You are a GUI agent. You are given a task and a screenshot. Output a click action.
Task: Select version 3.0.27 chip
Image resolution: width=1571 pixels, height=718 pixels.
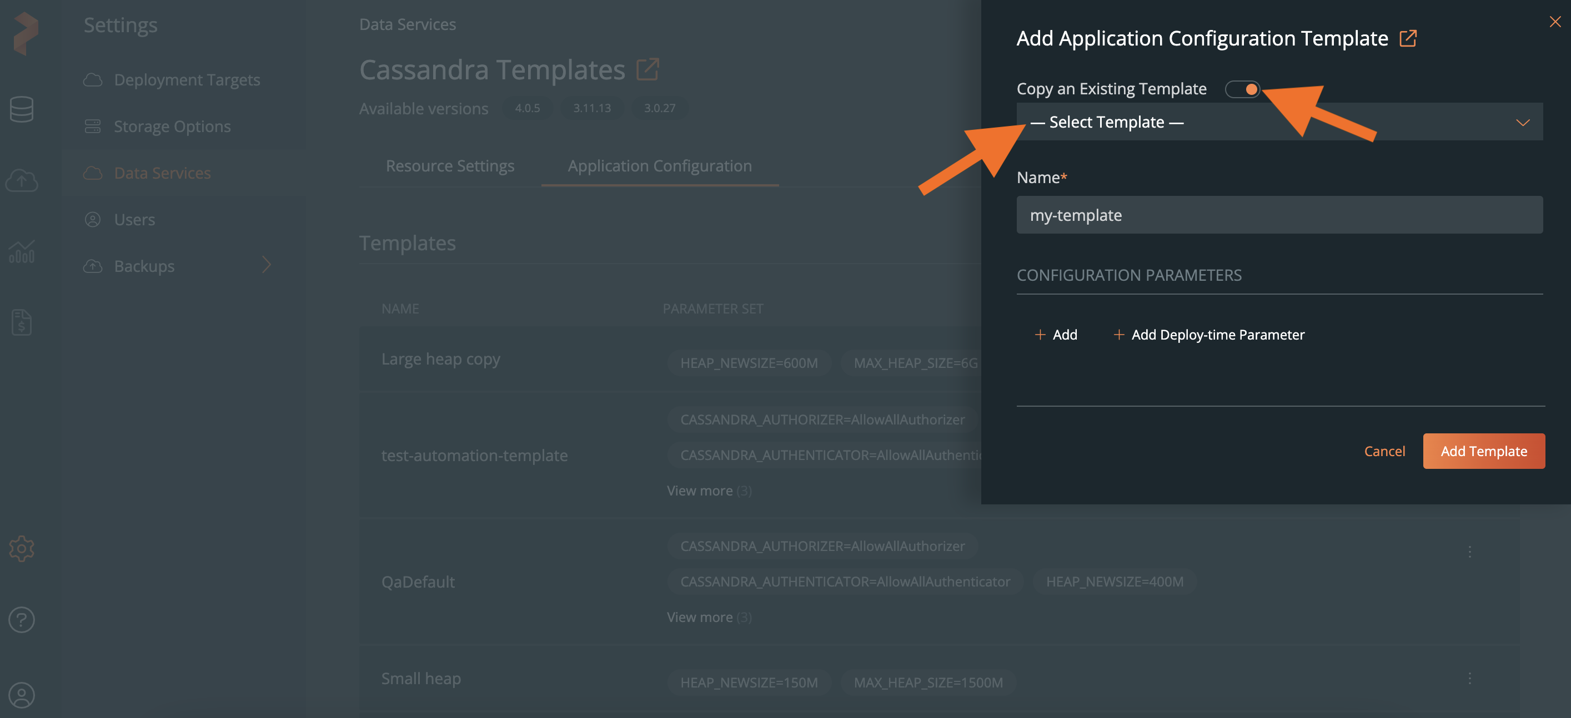click(660, 108)
